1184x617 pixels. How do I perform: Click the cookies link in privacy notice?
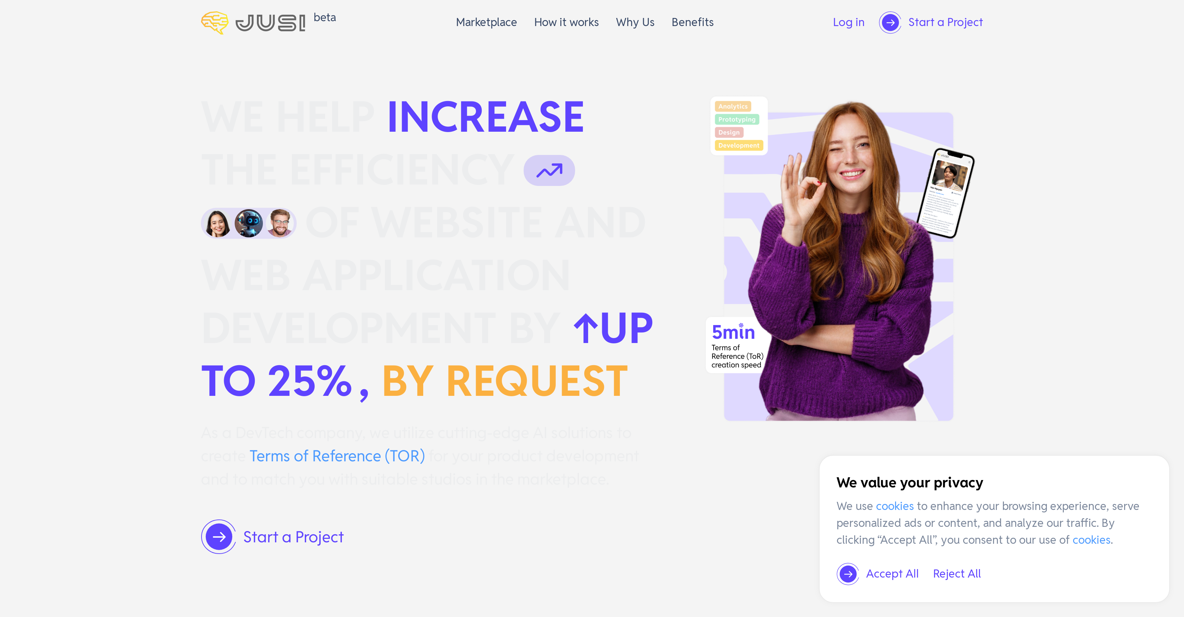pyautogui.click(x=894, y=506)
